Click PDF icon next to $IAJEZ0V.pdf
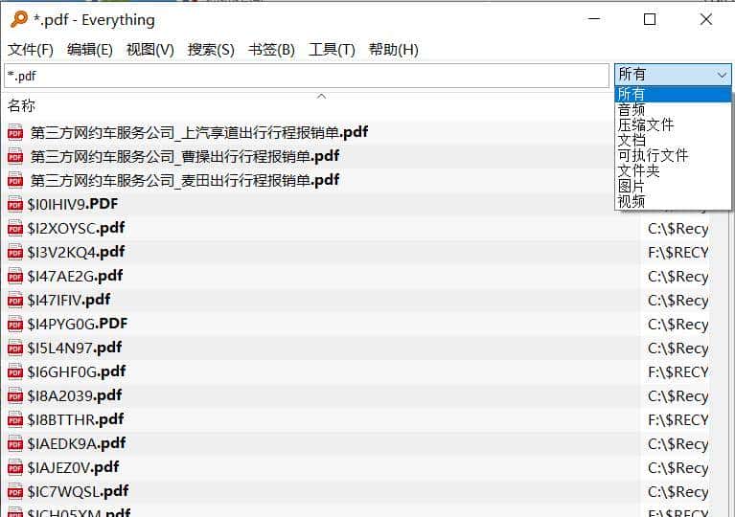The width and height of the screenshot is (735, 517). coord(15,467)
